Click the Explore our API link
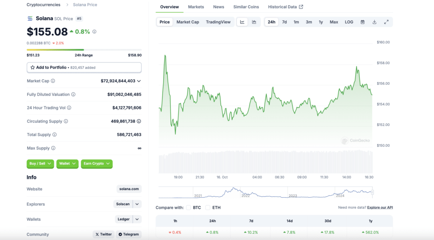Image resolution: width=434 pixels, height=240 pixels. coord(380,207)
